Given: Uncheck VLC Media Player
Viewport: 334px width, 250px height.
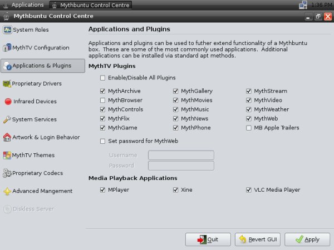Looking at the screenshot, I should tap(249, 190).
